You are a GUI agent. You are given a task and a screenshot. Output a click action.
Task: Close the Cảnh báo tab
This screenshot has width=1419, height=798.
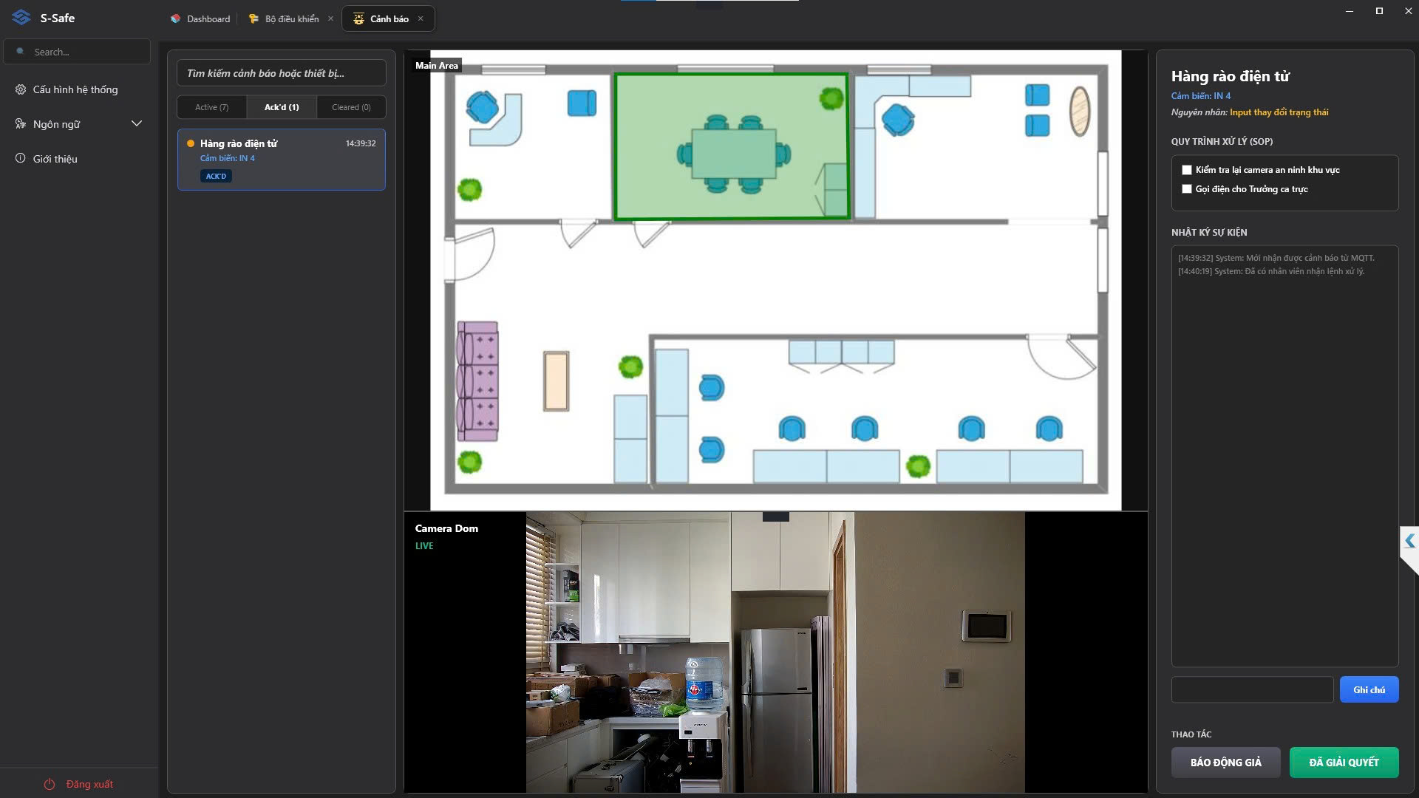click(421, 18)
